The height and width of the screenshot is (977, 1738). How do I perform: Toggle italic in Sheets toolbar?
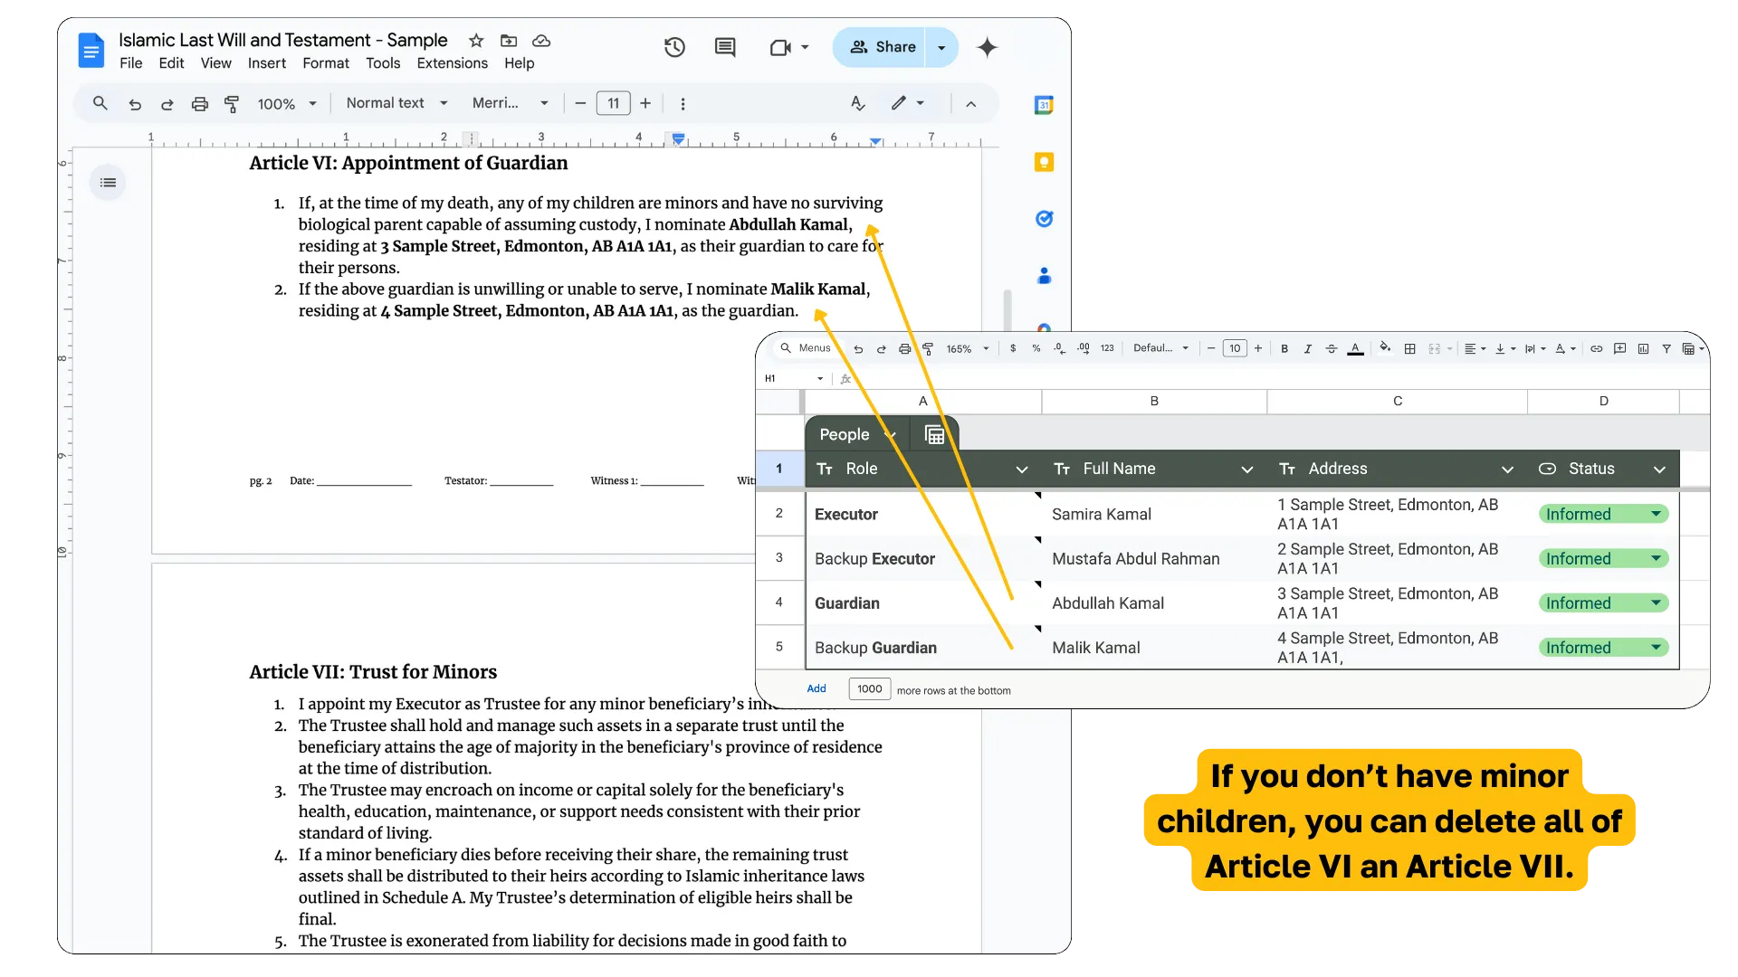[x=1307, y=348]
